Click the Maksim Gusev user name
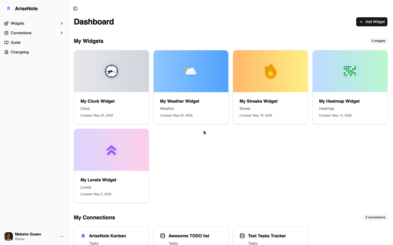Viewport: 393px width, 245px height. pos(28,234)
